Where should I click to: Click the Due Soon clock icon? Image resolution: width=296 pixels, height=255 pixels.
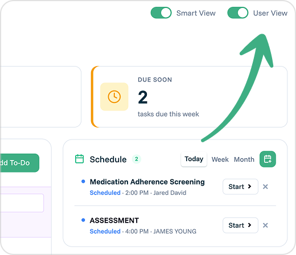point(114,97)
